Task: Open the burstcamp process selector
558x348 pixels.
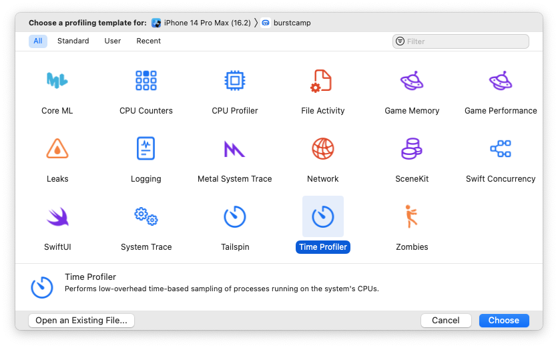Action: 286,23
